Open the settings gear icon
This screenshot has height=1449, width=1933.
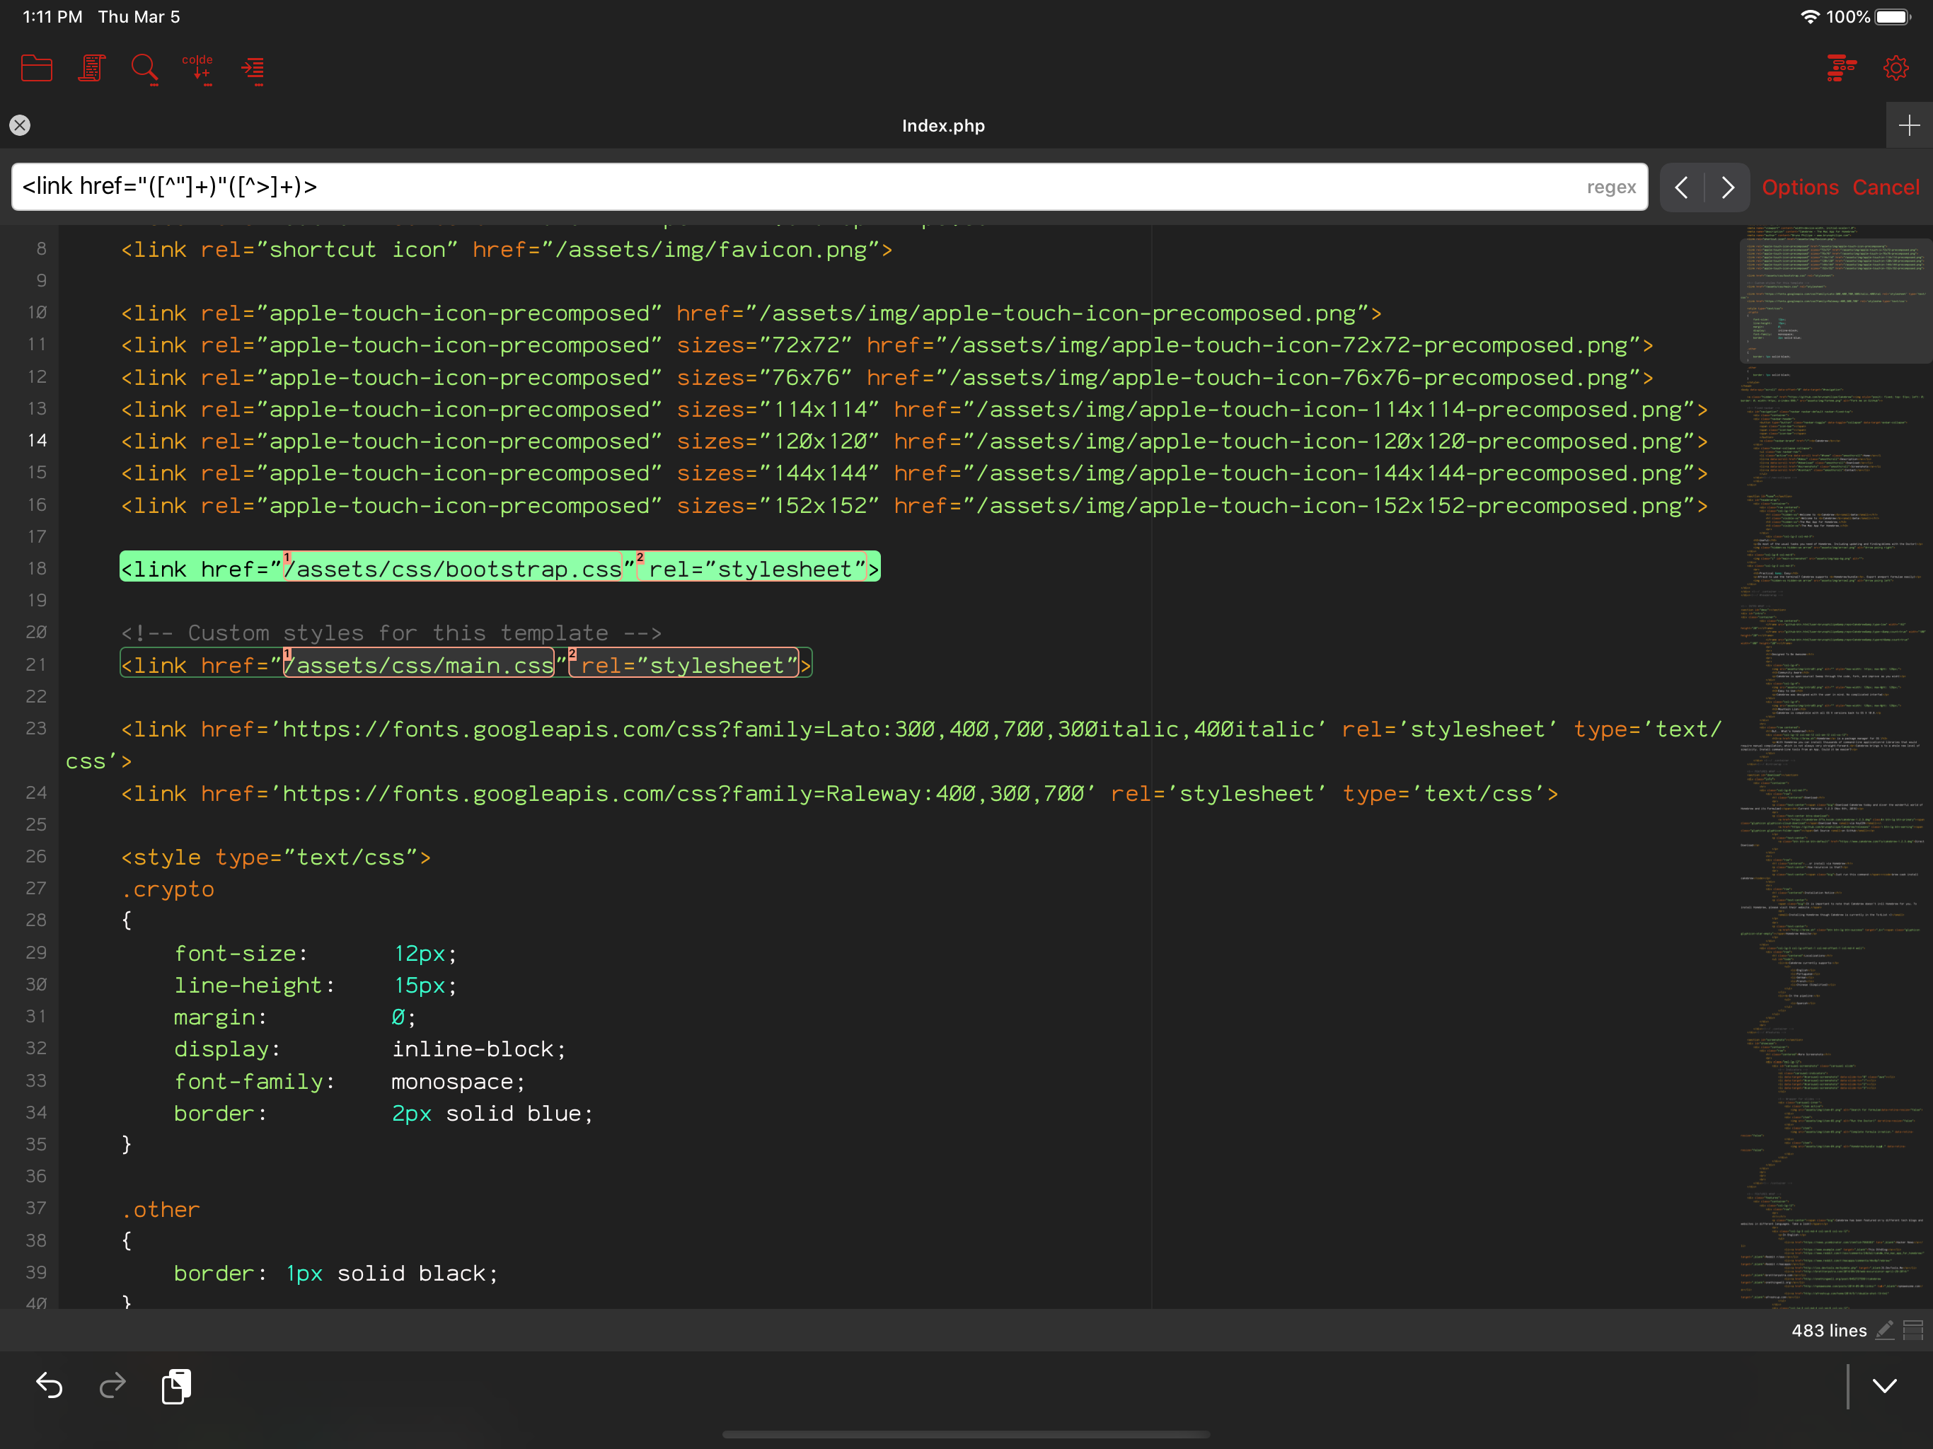[1896, 68]
